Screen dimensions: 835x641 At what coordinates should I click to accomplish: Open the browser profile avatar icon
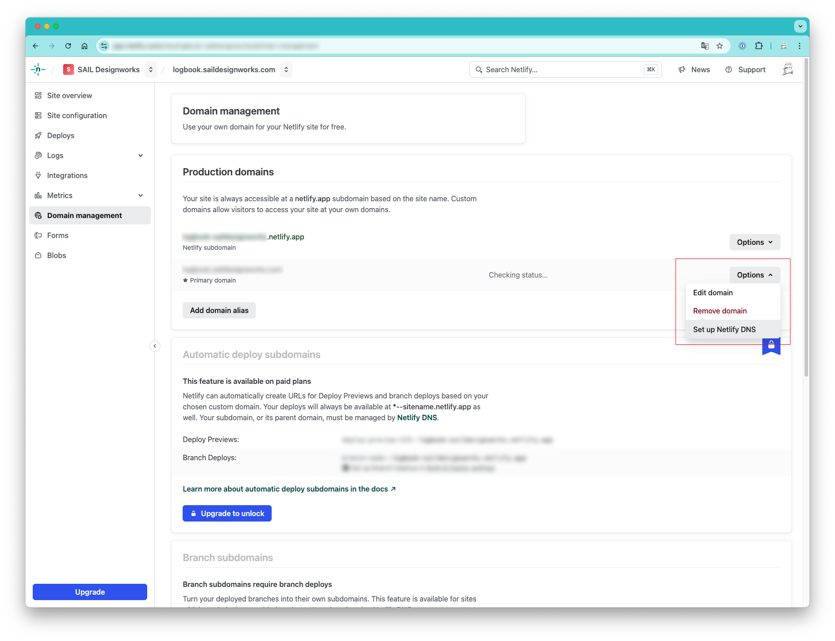784,46
